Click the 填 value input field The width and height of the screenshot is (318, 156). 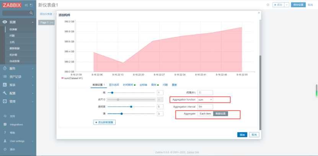[x=160, y=114]
